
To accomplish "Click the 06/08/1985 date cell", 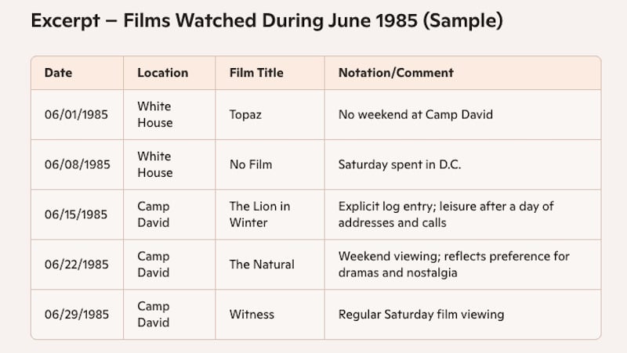I will click(77, 164).
